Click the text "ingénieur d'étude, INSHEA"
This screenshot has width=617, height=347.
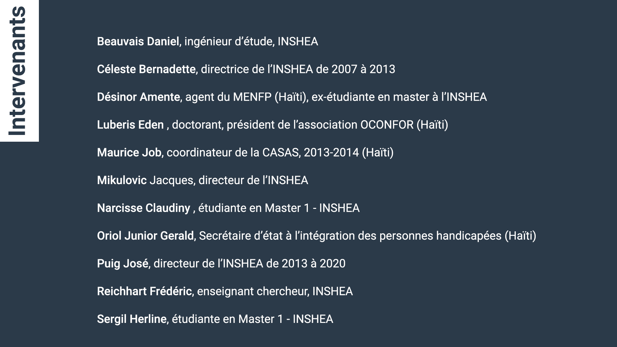pos(251,41)
